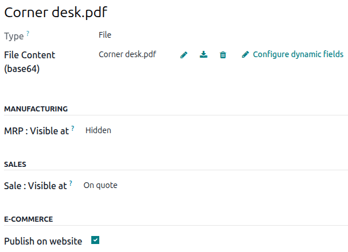Click the Sale : Visible at label
The width and height of the screenshot is (348, 252).
coord(35,186)
